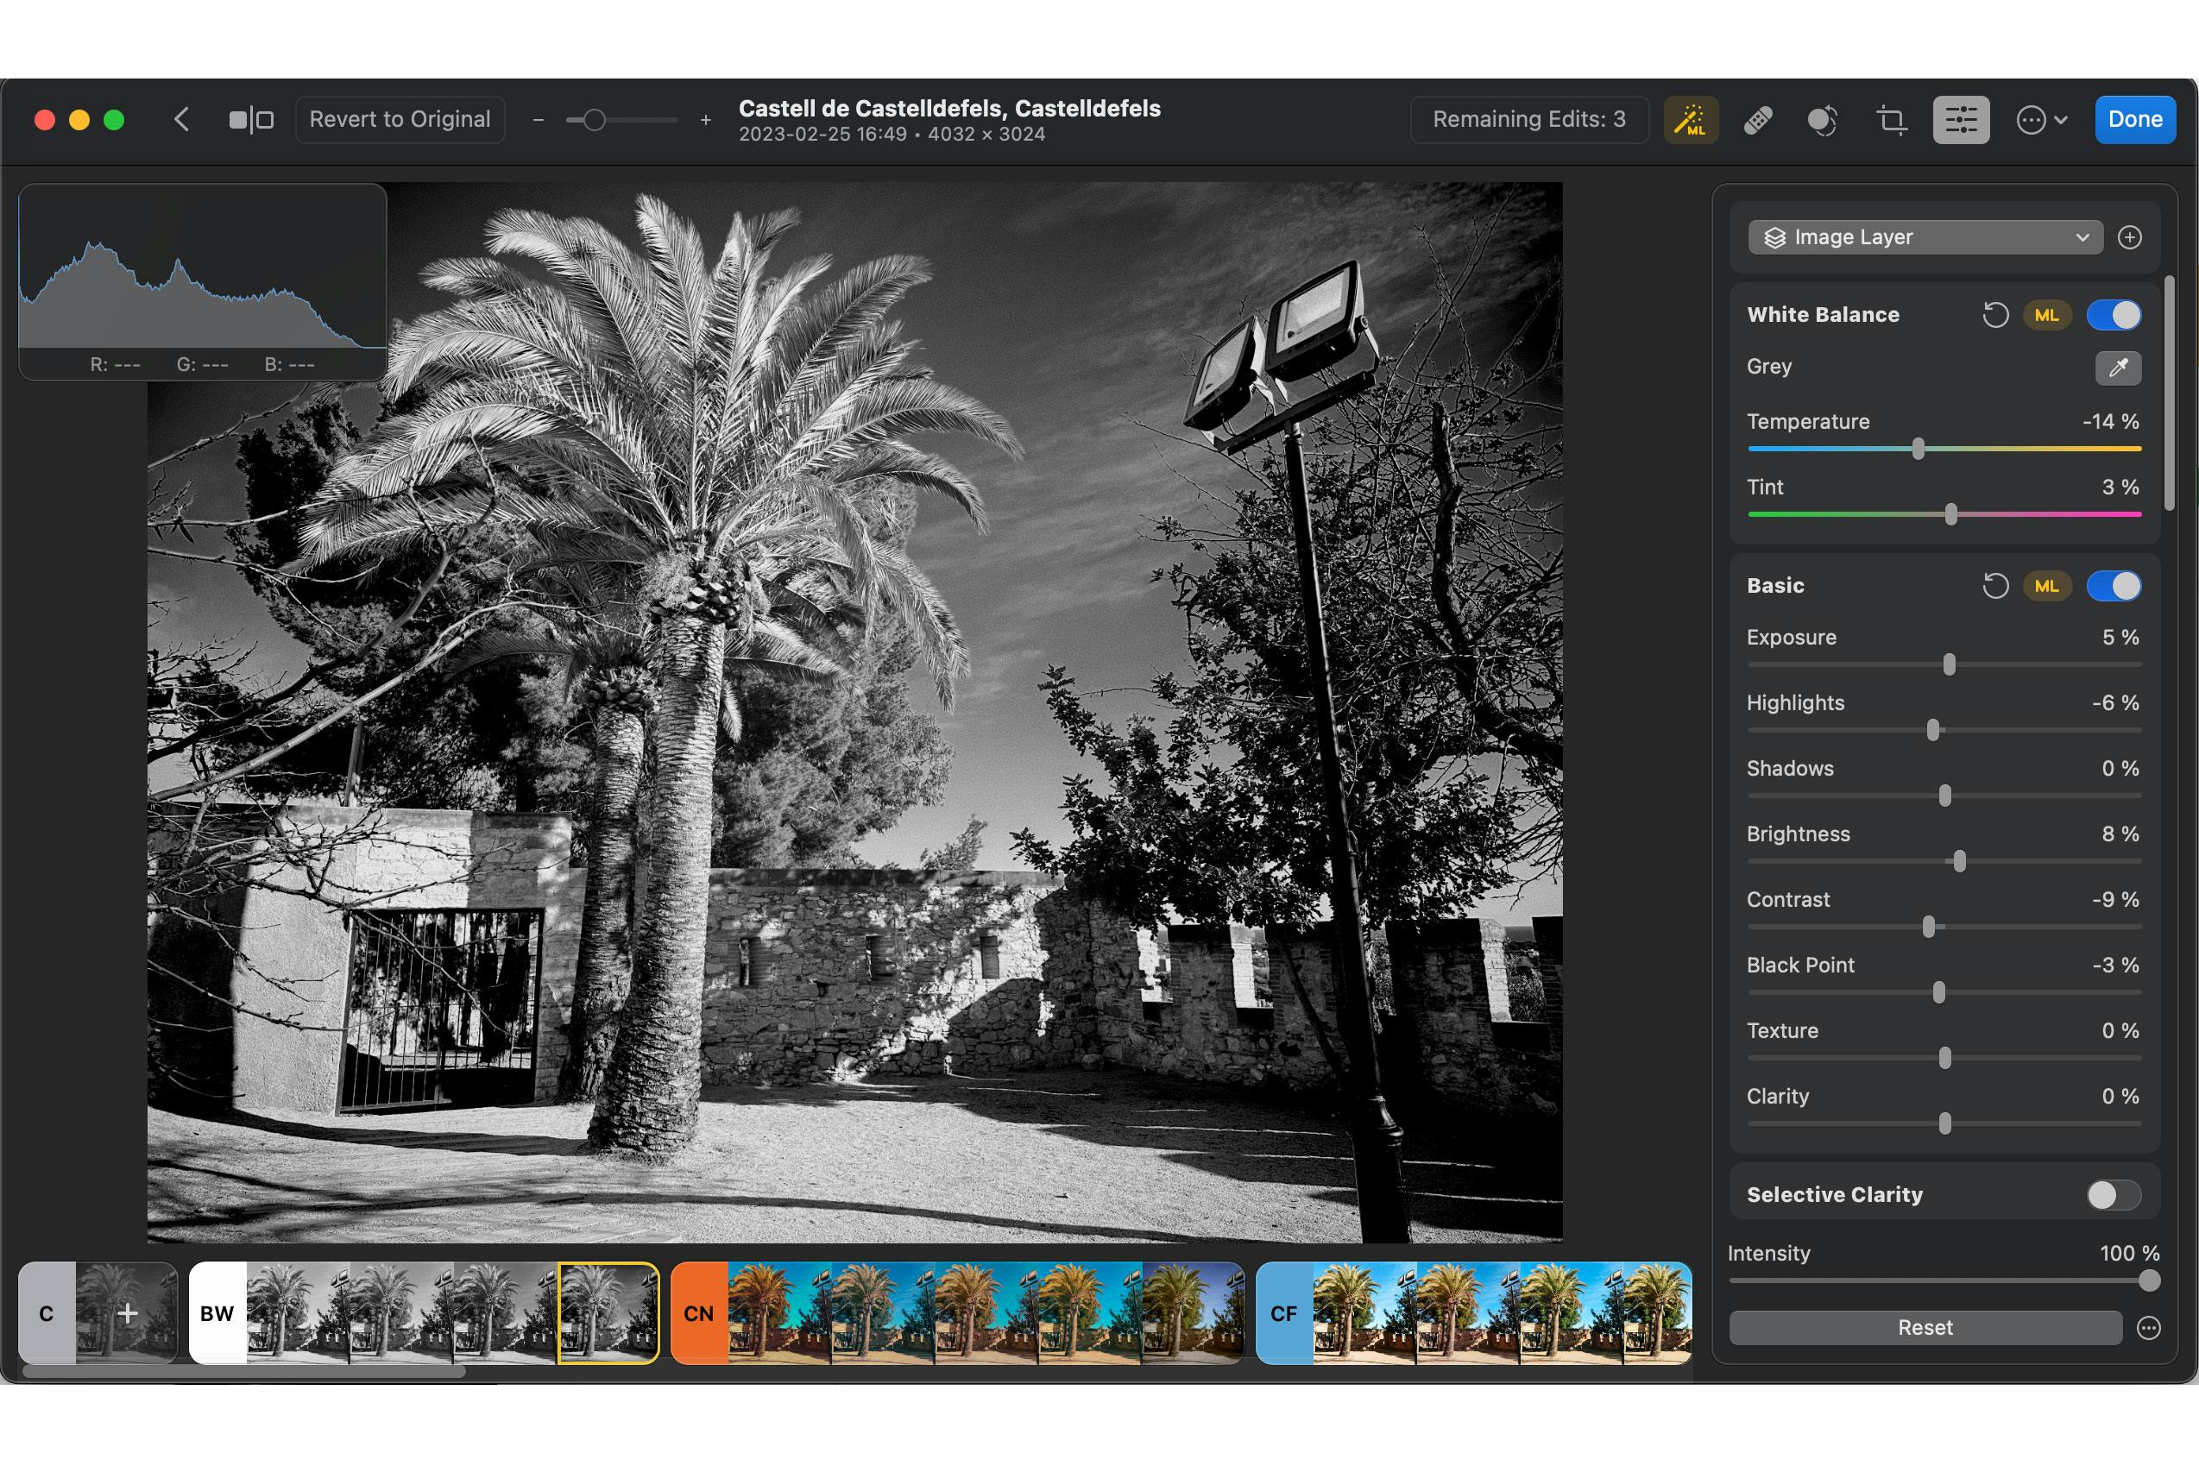This screenshot has height=1466, width=2199.
Task: Enable the Selective Clarity switch
Action: pos(2113,1195)
